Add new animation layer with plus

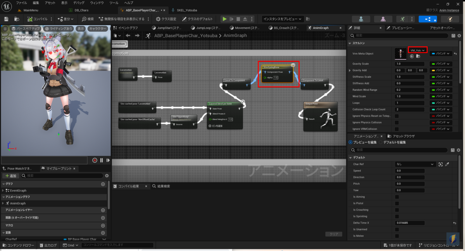103,210
